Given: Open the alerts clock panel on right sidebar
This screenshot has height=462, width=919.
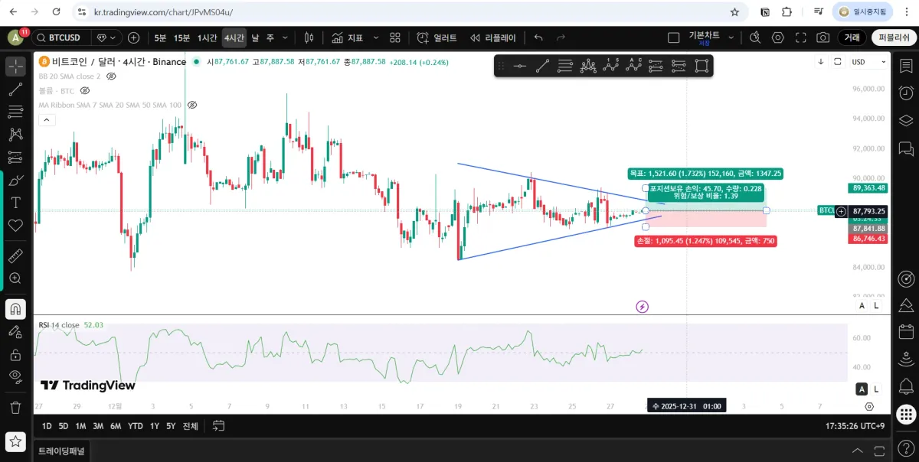Looking at the screenshot, I should pyautogui.click(x=906, y=93).
